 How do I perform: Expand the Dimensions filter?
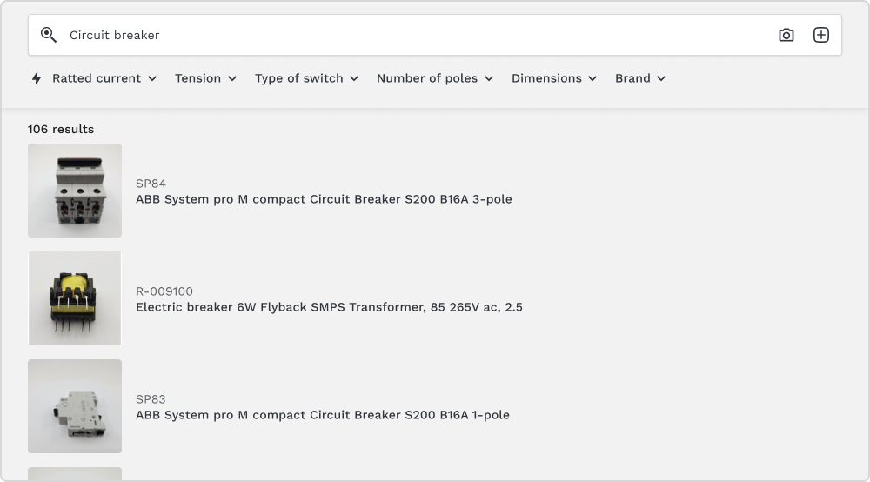click(554, 78)
